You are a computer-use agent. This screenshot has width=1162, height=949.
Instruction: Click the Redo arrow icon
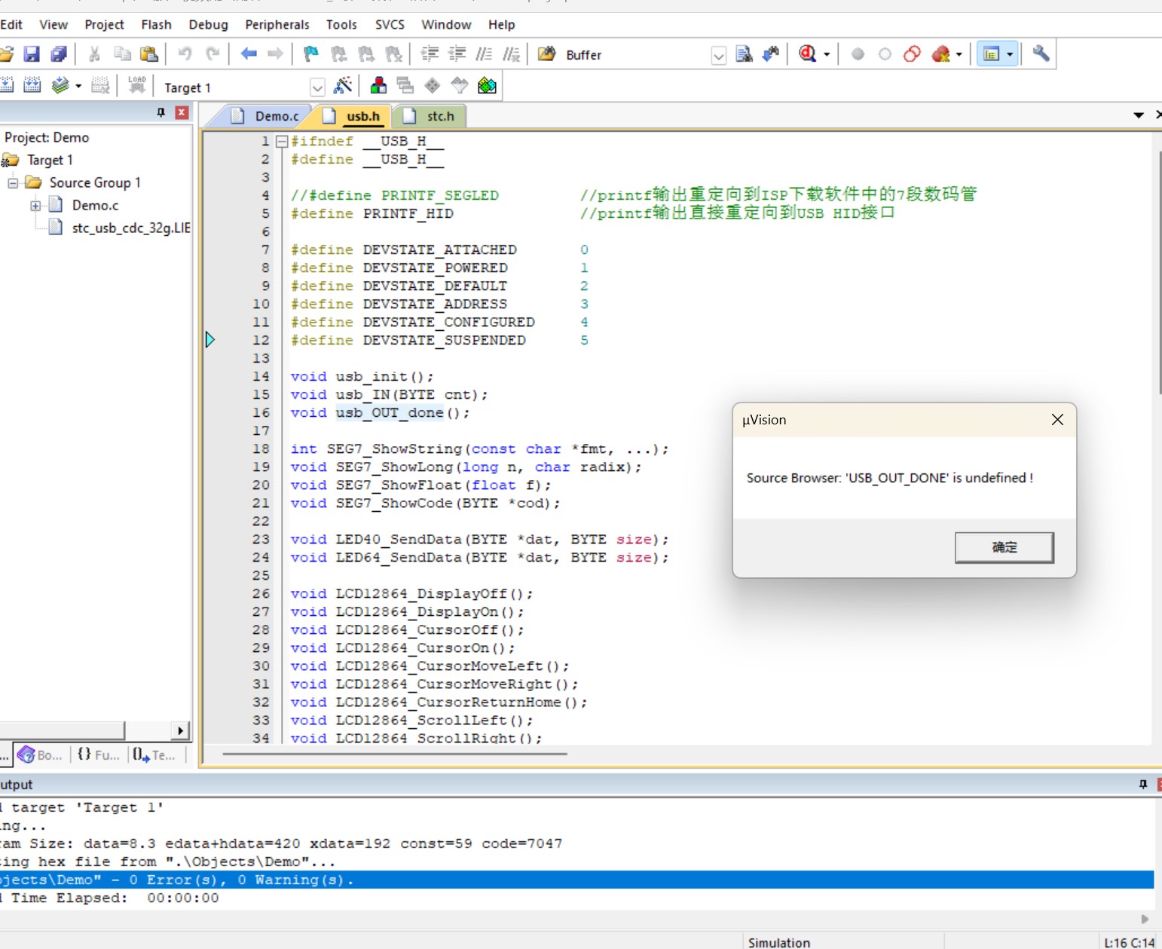coord(213,54)
